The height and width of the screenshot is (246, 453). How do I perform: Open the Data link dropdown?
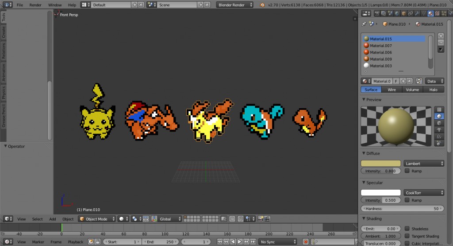(434, 81)
